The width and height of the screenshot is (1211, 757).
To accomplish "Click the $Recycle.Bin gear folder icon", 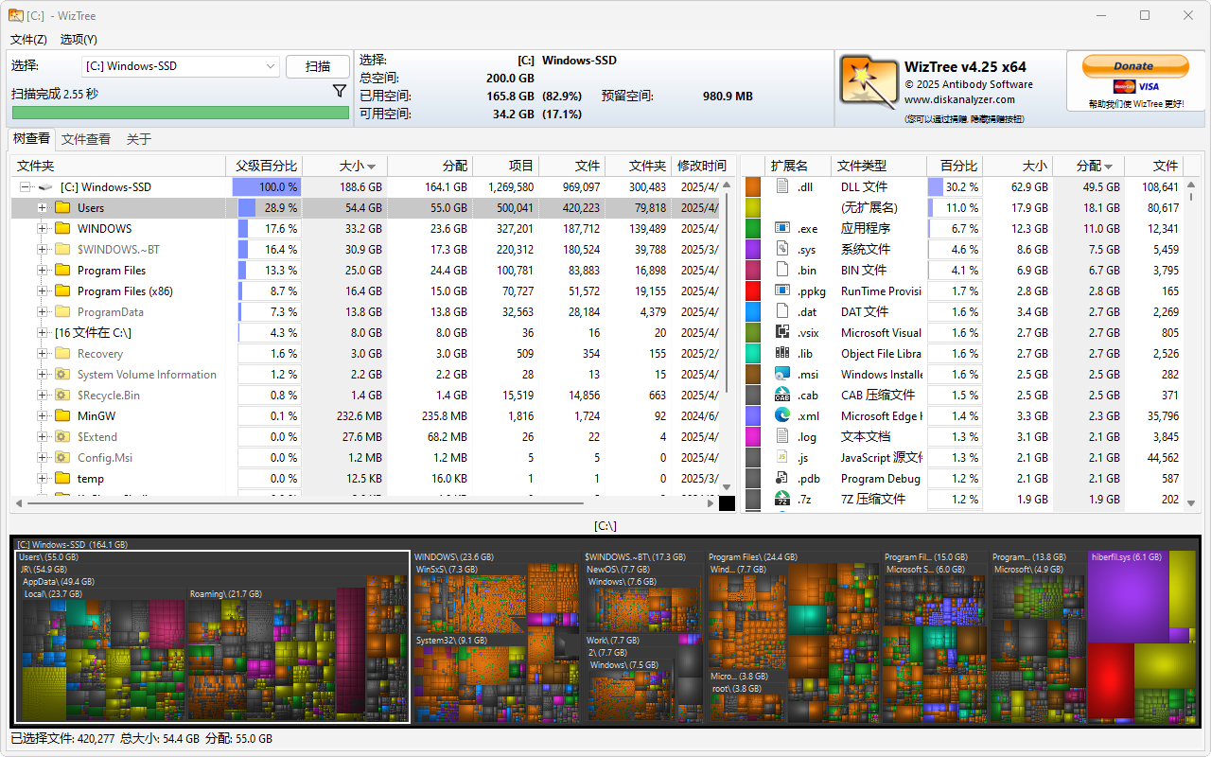I will tap(63, 395).
